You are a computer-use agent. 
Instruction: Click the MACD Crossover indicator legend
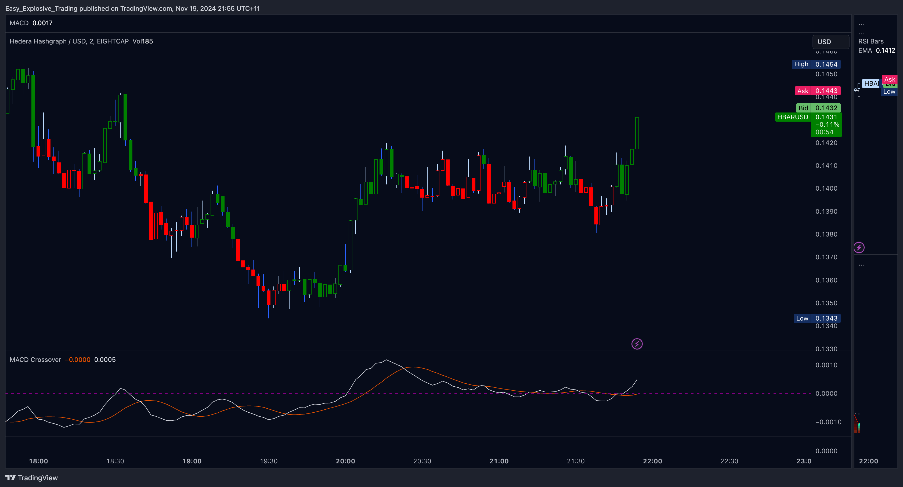click(x=35, y=359)
